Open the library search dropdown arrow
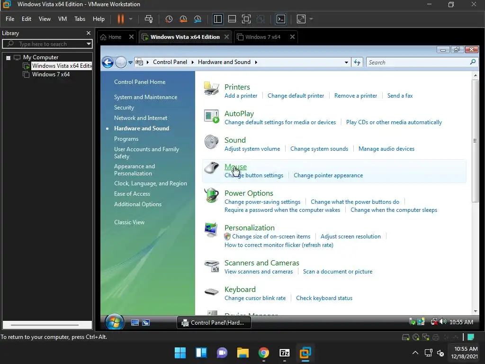This screenshot has height=364, width=485. 89,44
